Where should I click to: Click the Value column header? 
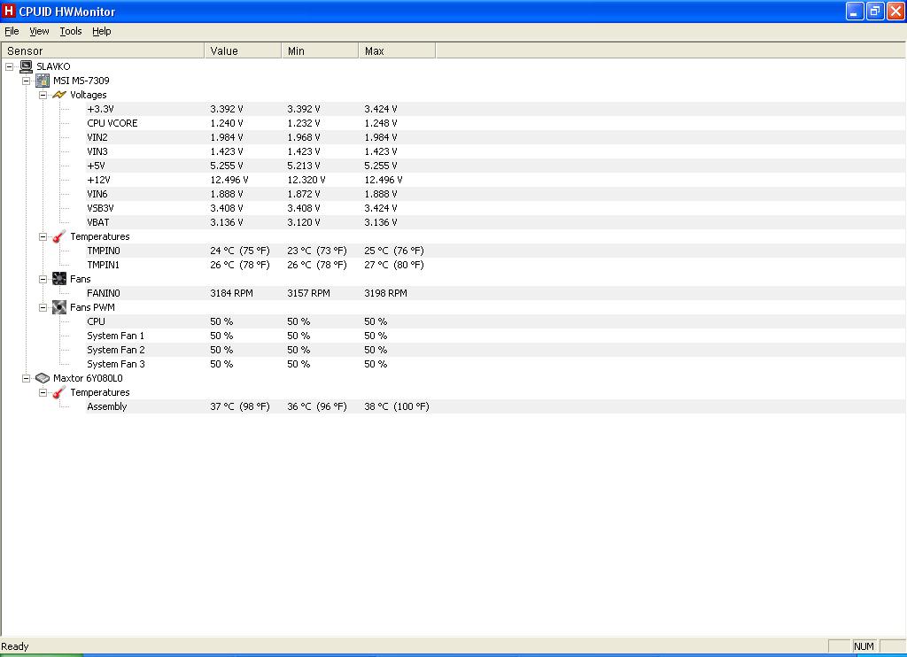(x=243, y=50)
